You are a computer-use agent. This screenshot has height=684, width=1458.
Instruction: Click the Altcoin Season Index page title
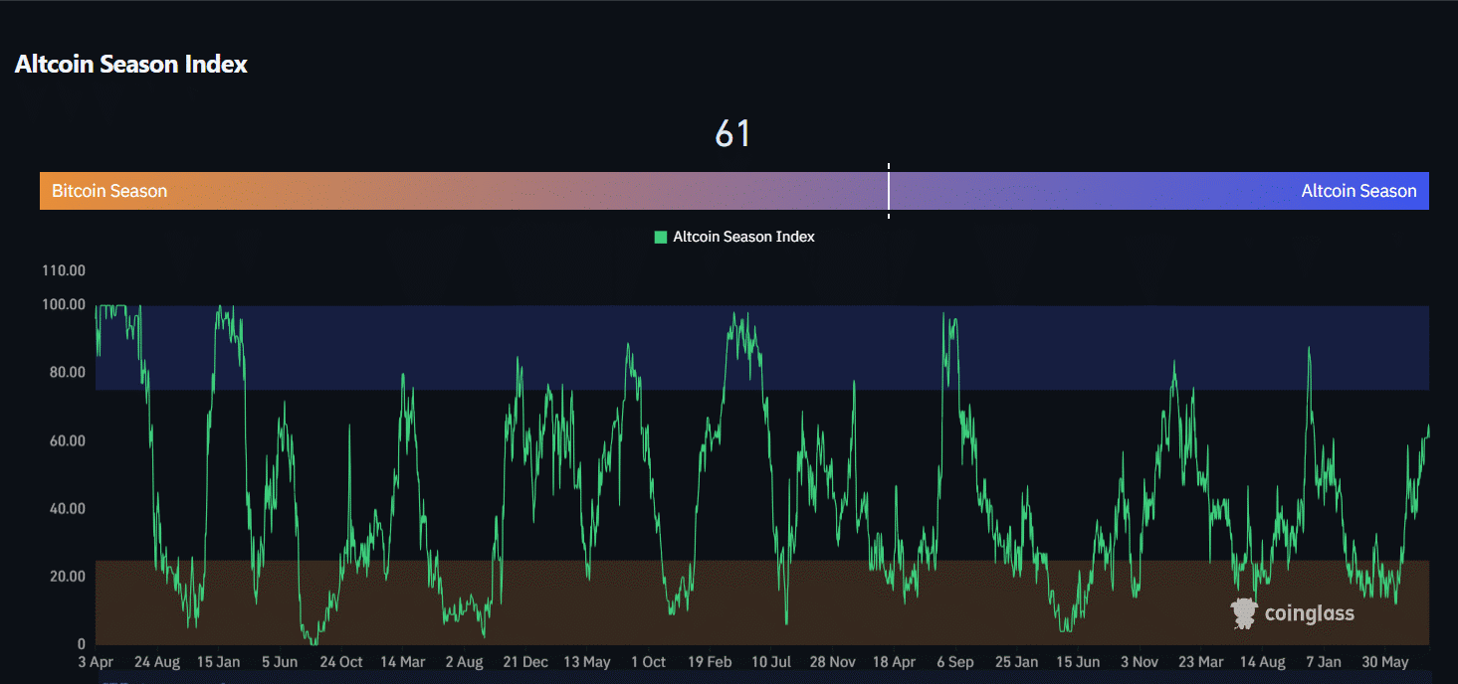[x=130, y=64]
